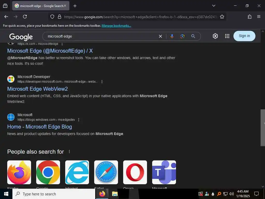
Task: Select the microsoft edge Google Search tab
Action: click(41, 6)
